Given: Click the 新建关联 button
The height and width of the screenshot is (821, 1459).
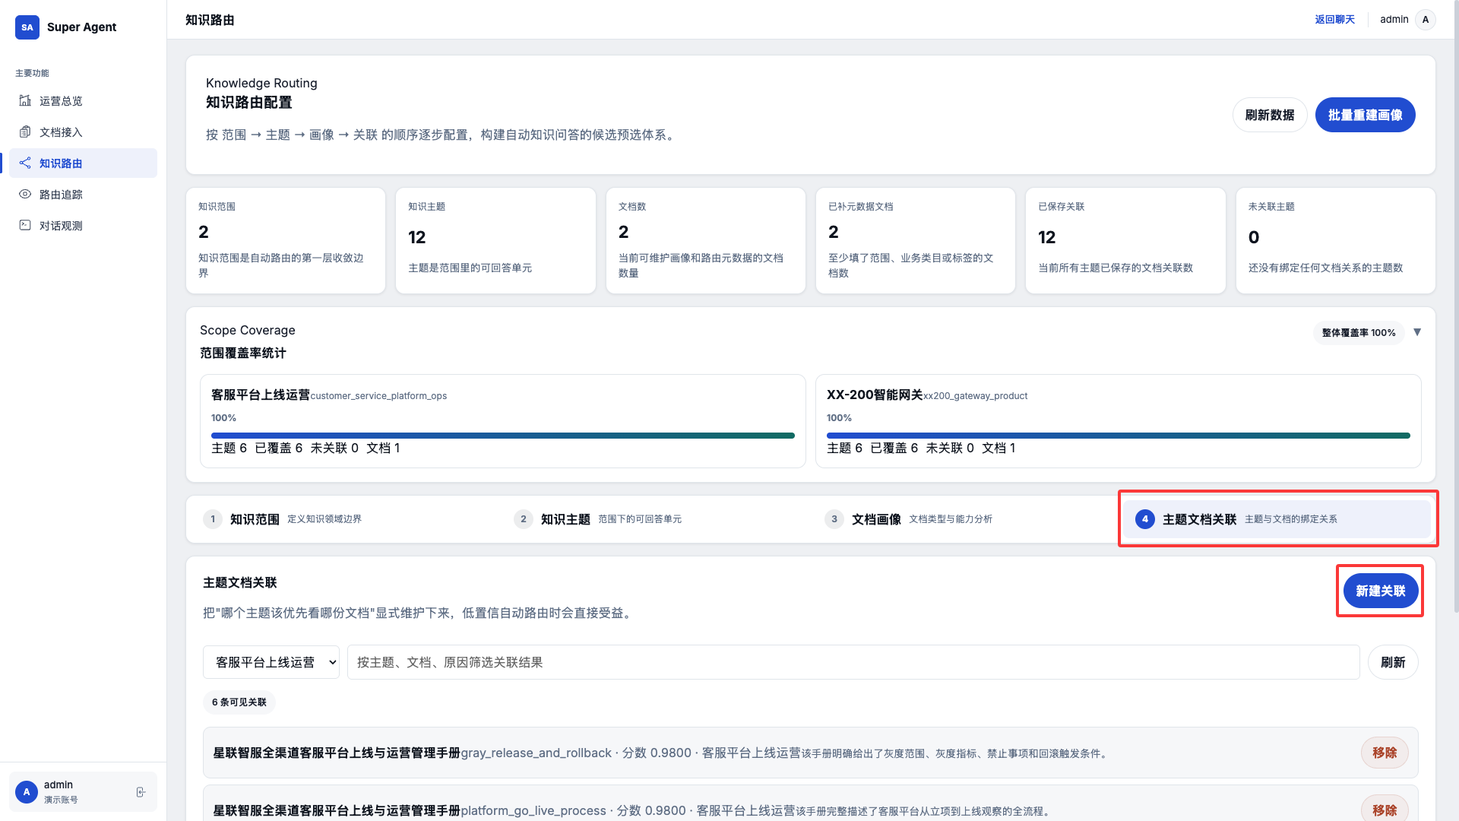Looking at the screenshot, I should pyautogui.click(x=1380, y=591).
